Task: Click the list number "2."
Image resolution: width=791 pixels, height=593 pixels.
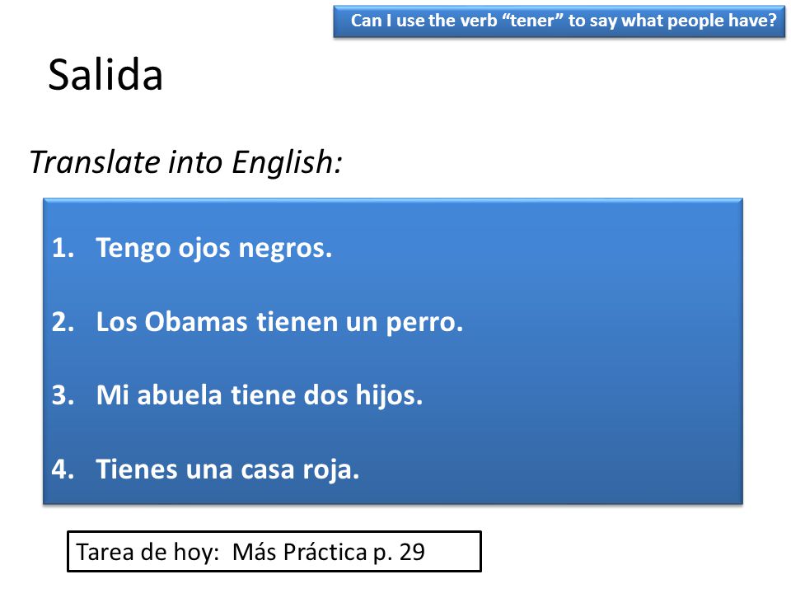Action: click(63, 322)
